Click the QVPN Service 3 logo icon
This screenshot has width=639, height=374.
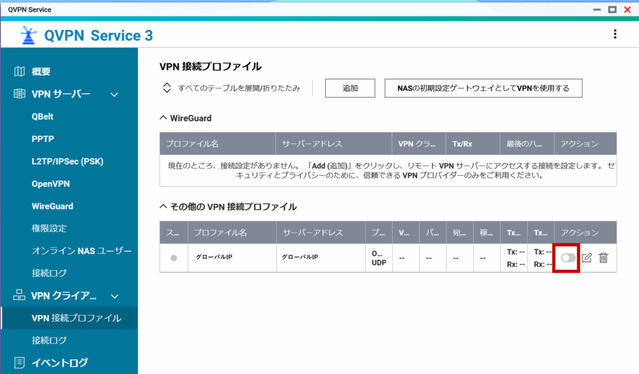click(27, 36)
